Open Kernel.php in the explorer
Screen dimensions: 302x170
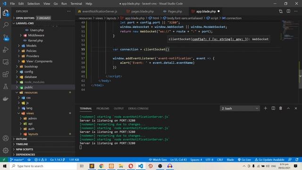43,41
